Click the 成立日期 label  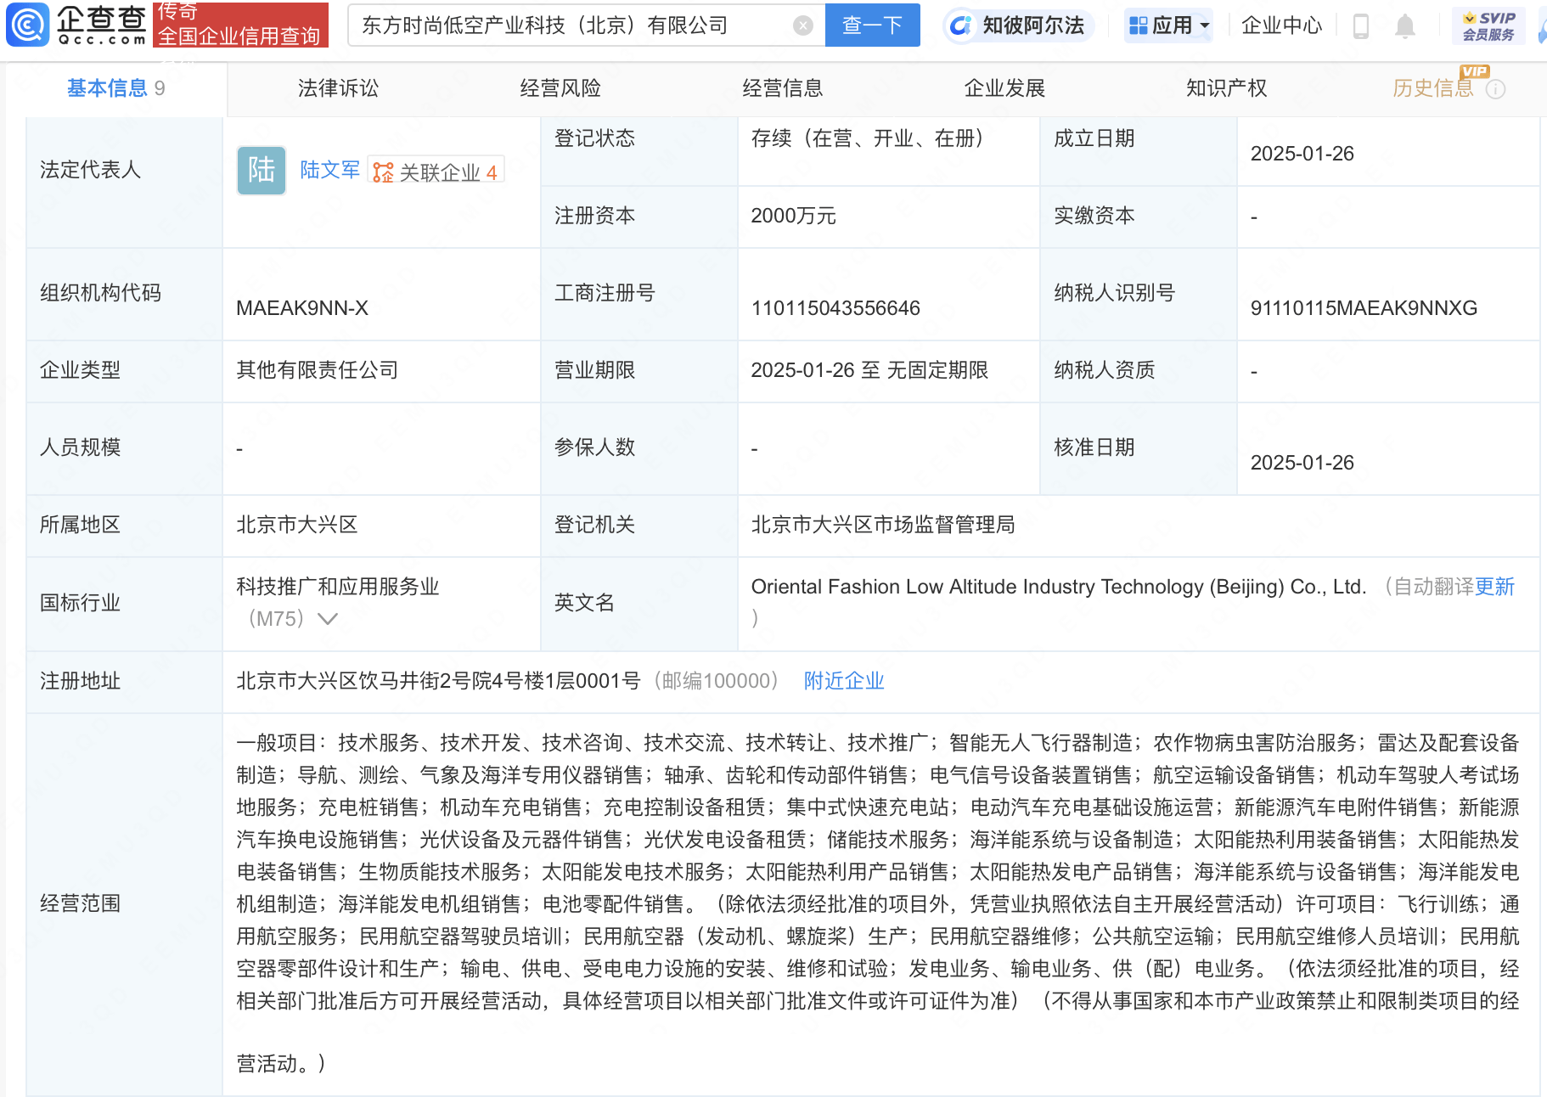pos(1094,138)
